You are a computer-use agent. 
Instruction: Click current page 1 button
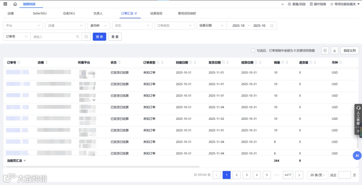coord(227,175)
